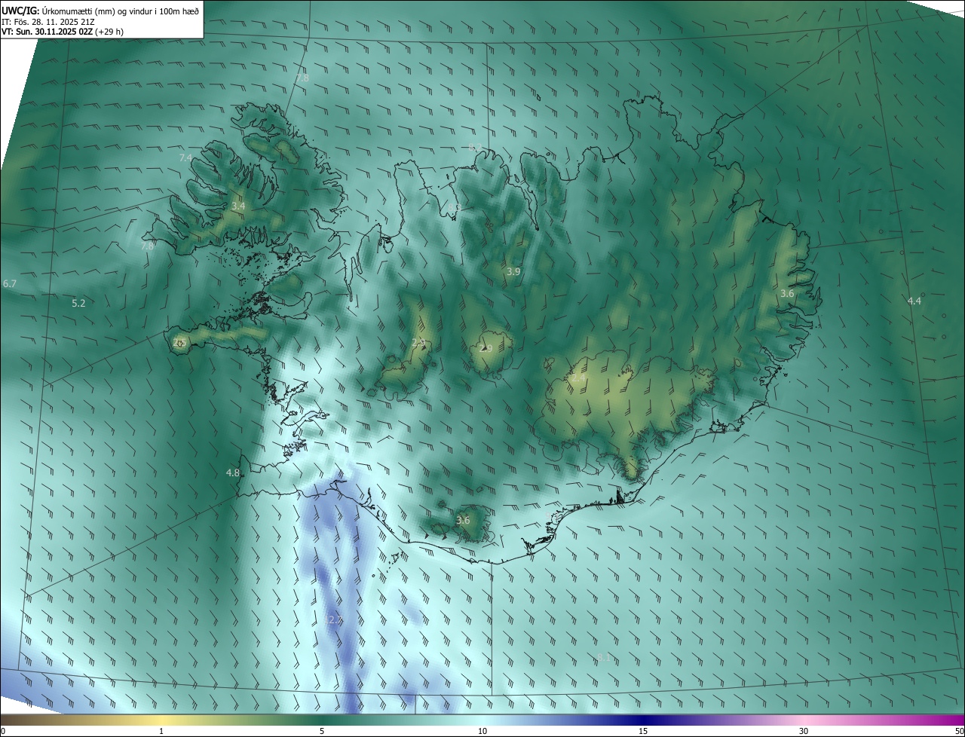Viewport: 965px width, 737px height.
Task: Click the '1' tick on the color scale
Action: [161, 731]
